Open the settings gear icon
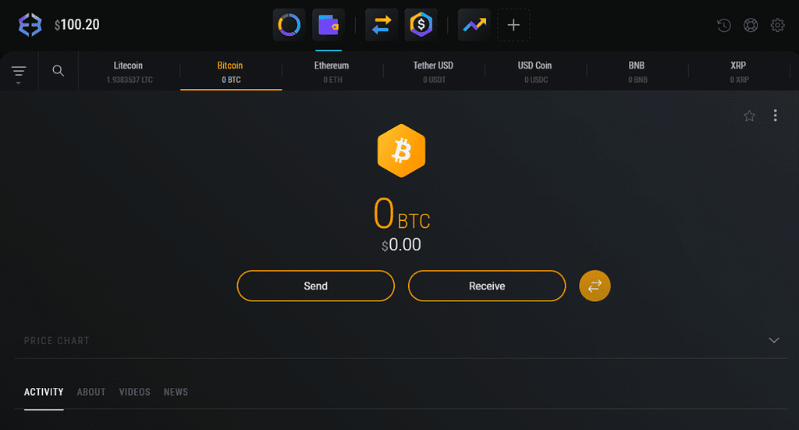 777,25
